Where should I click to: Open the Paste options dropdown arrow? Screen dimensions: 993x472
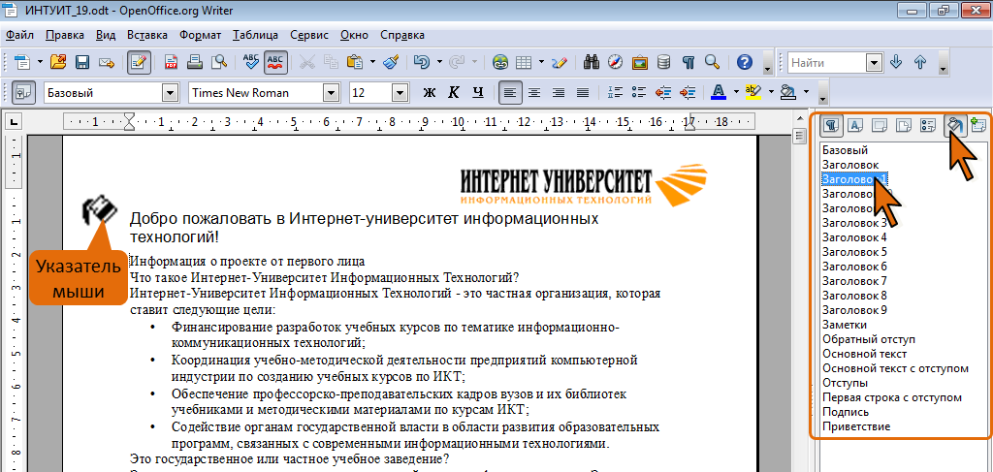[x=373, y=62]
